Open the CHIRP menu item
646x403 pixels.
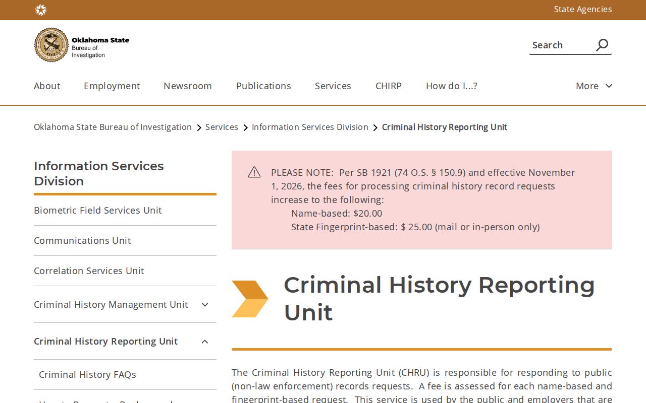coord(389,86)
